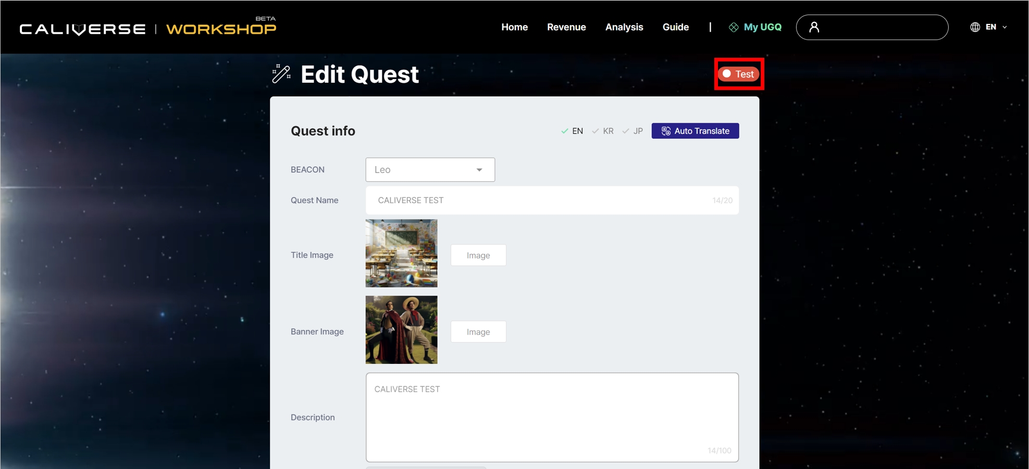1029x469 pixels.
Task: Click the globe language icon
Action: (x=975, y=27)
